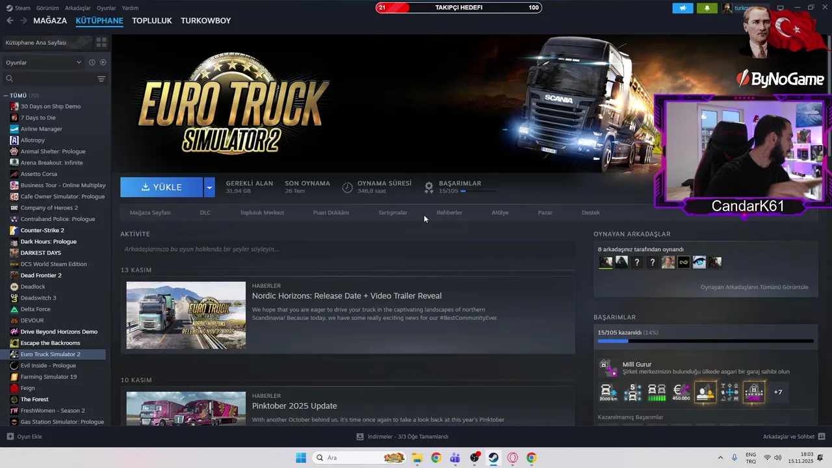Open the five trucks achievement icon
The width and height of the screenshot is (832, 468).
633,392
